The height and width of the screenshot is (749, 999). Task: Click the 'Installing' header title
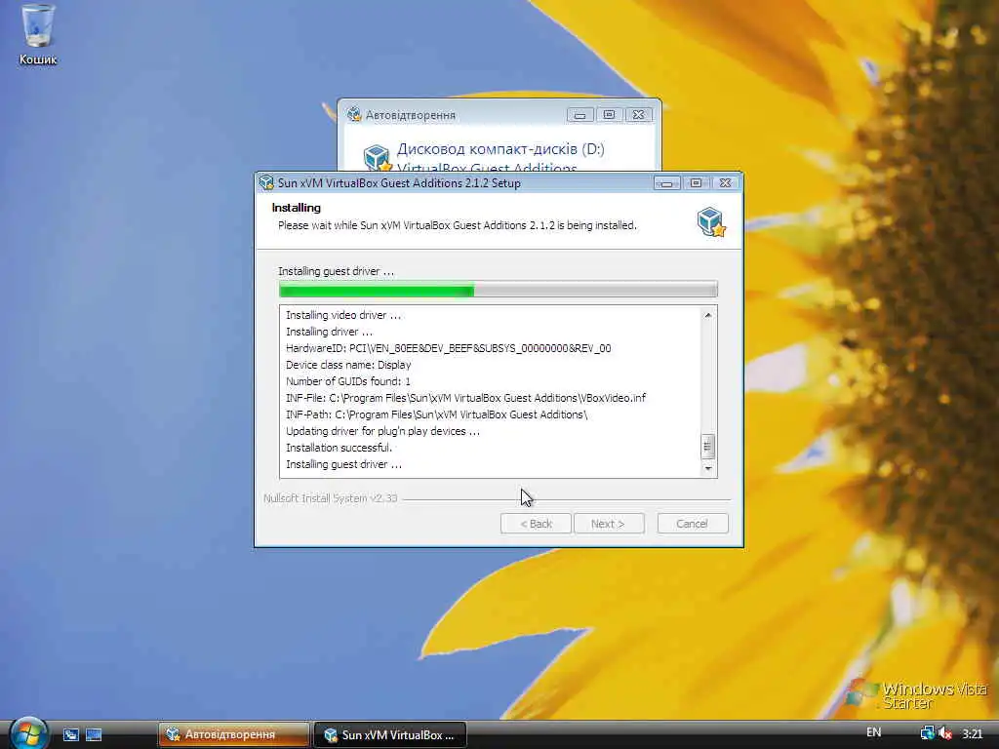pyautogui.click(x=297, y=208)
